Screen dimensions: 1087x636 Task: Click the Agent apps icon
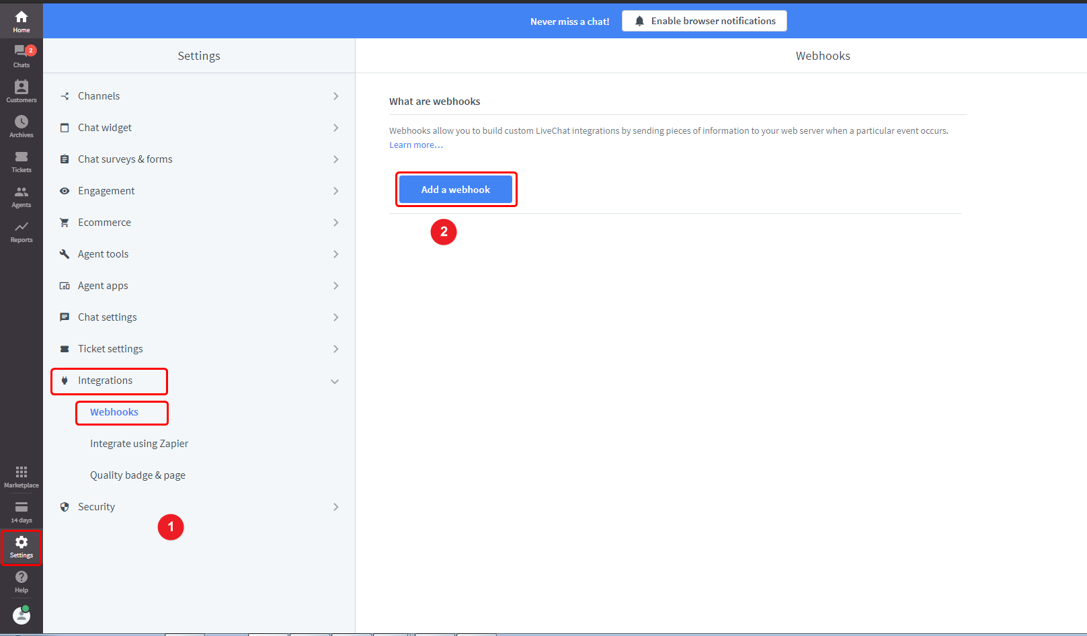pyautogui.click(x=65, y=286)
